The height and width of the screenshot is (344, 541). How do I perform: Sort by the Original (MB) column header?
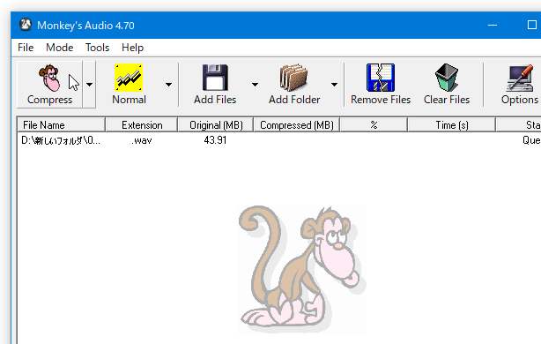(x=216, y=125)
